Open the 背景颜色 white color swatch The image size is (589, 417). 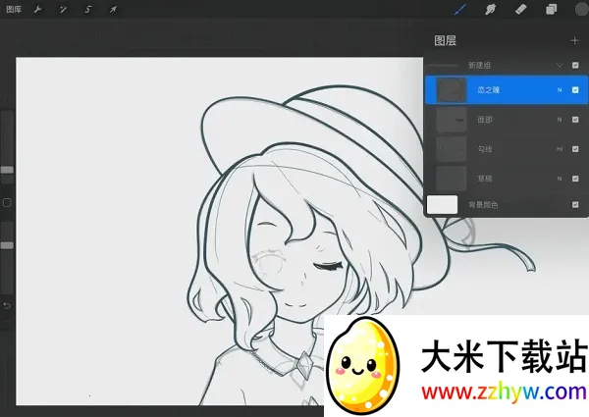pyautogui.click(x=442, y=205)
